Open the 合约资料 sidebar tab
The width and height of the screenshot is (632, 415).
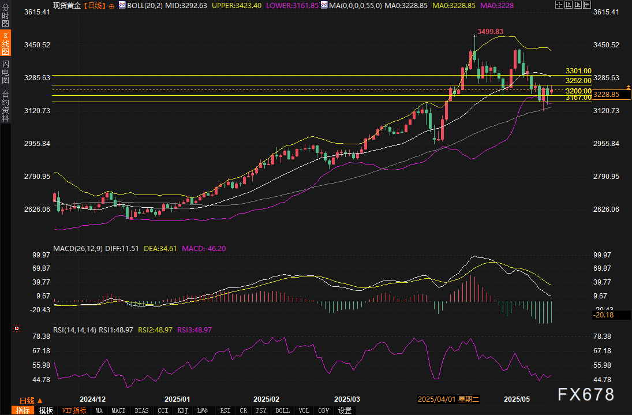[x=6, y=106]
